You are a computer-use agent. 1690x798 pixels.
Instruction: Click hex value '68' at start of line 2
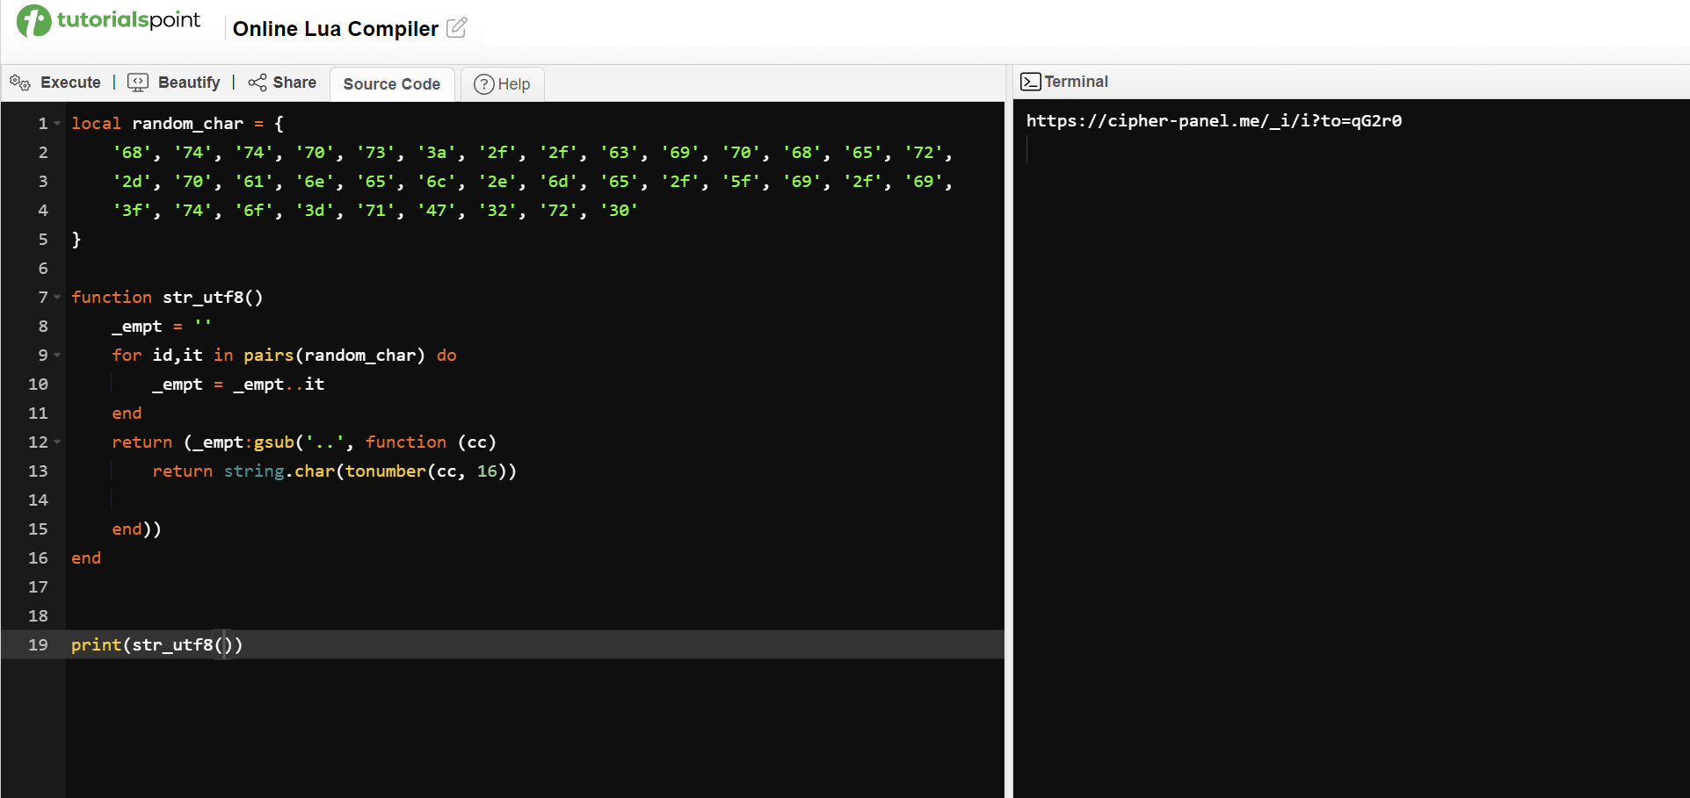(132, 153)
